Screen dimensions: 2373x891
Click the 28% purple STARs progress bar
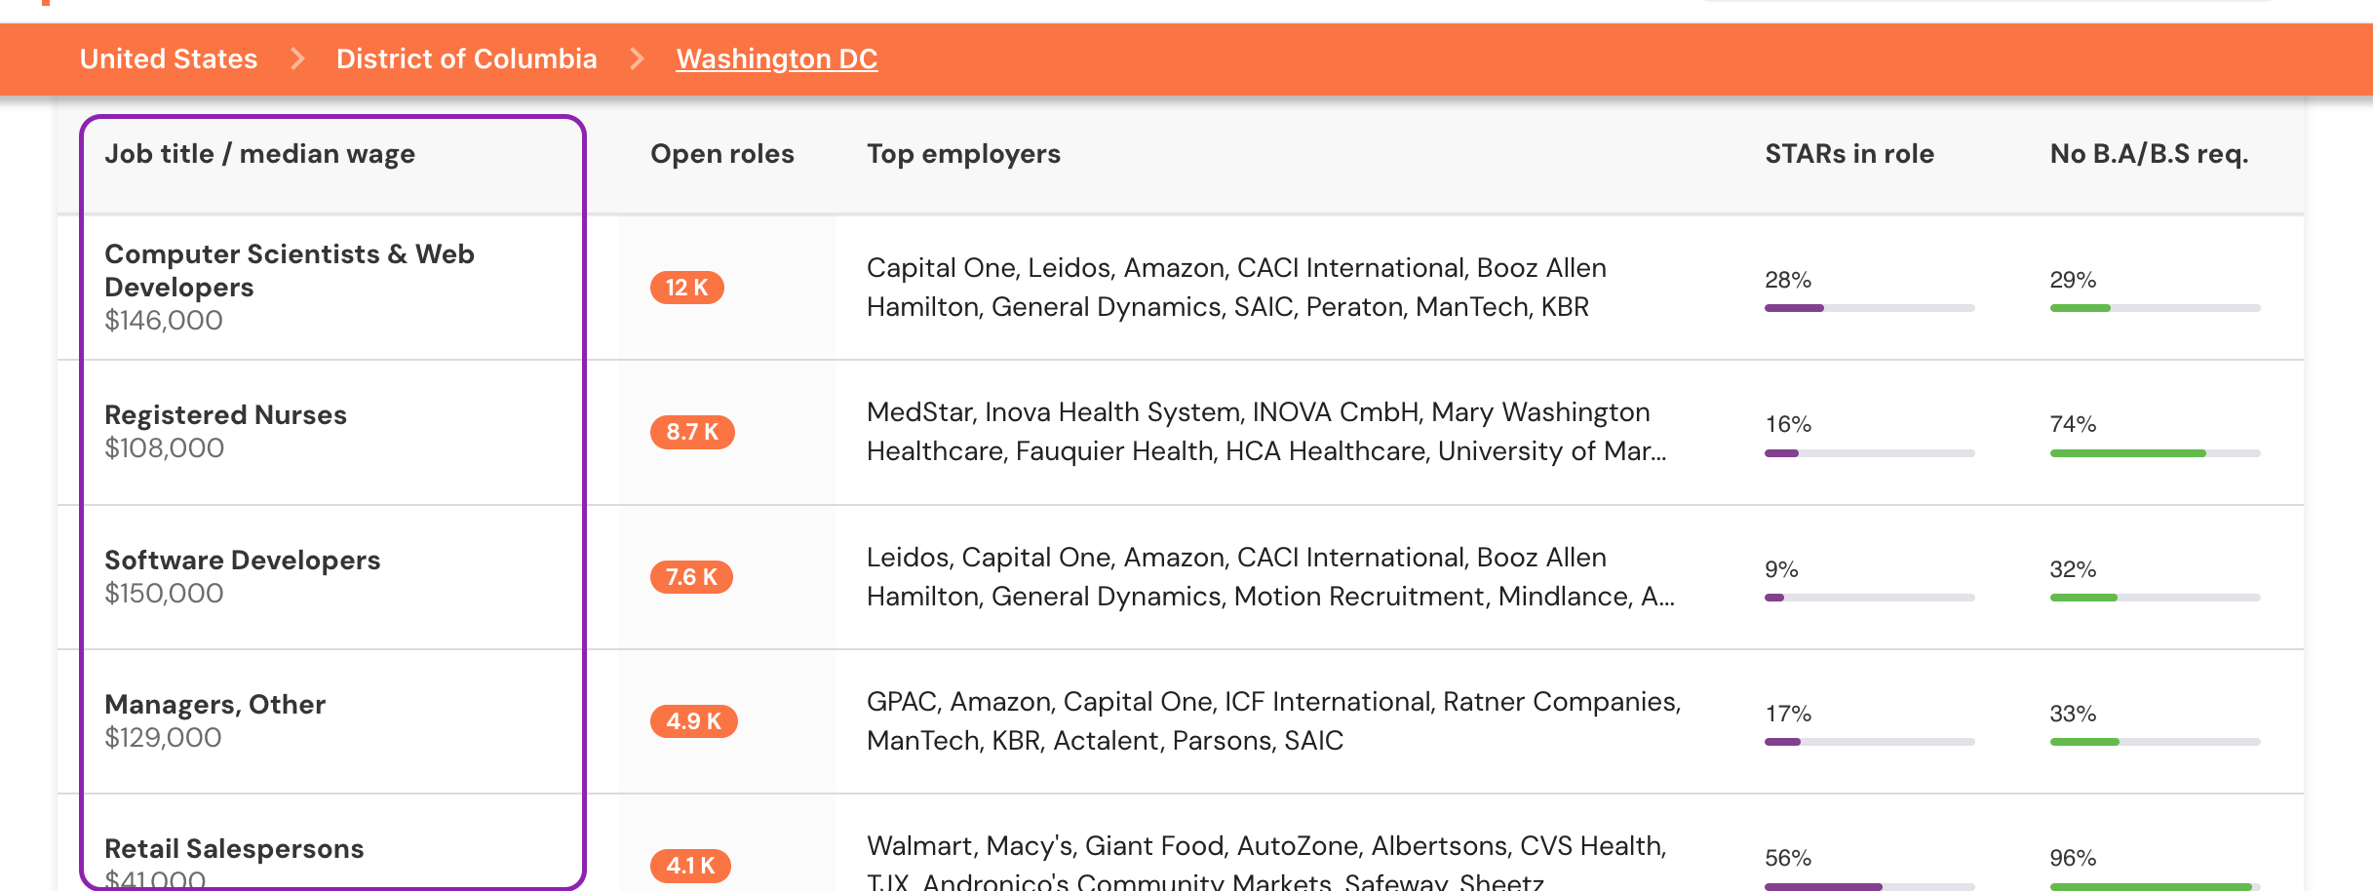1870,308
